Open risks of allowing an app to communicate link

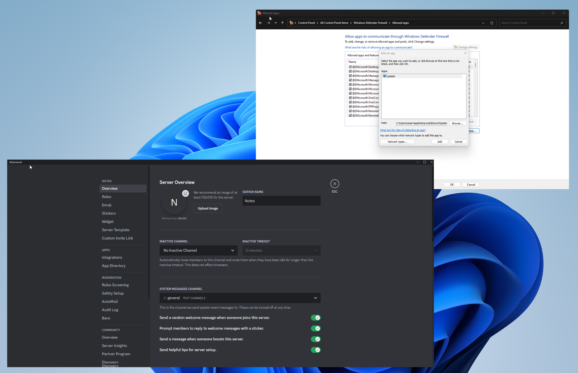point(378,47)
